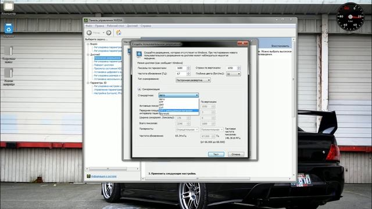The image size is (372, 209).
Task: Collapse the Синхронизация section arrow
Action: [x=139, y=89]
